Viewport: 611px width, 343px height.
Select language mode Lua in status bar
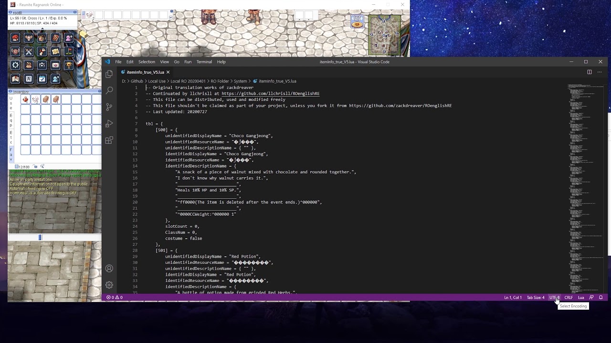[581, 297]
